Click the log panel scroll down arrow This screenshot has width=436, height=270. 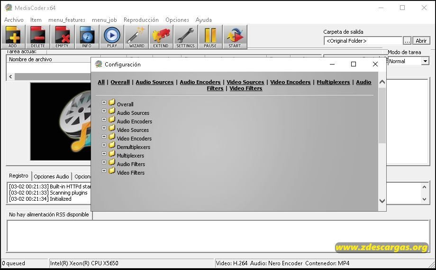click(424, 199)
